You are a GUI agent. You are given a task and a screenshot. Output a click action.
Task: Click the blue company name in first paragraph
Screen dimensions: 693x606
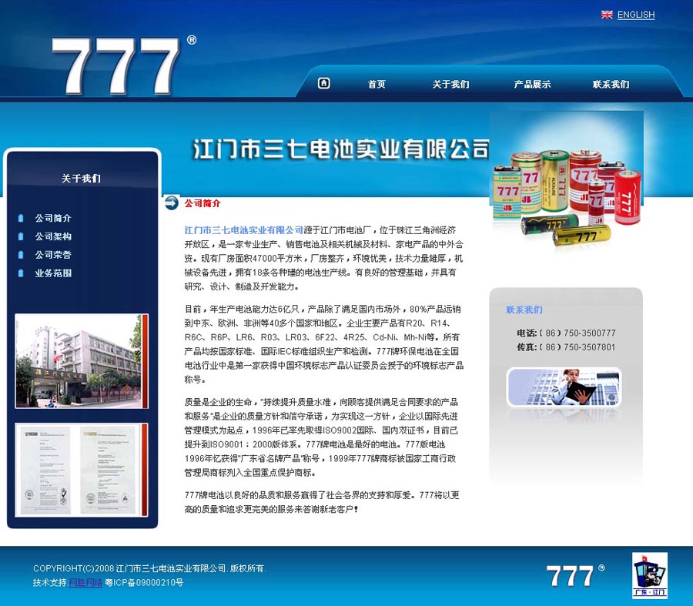pos(243,229)
